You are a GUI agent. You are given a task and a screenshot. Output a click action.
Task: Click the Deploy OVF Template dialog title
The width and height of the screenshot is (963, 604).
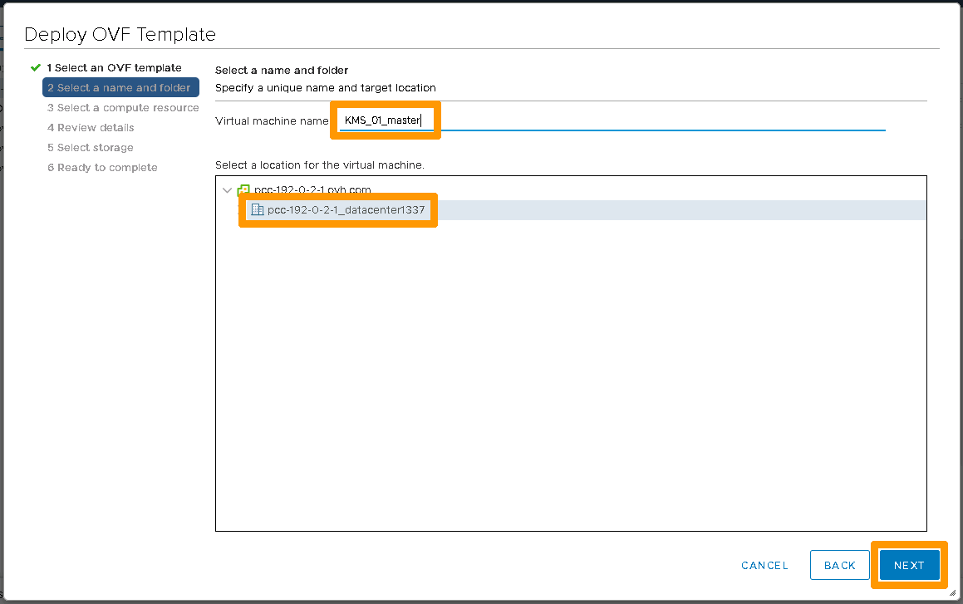point(120,34)
